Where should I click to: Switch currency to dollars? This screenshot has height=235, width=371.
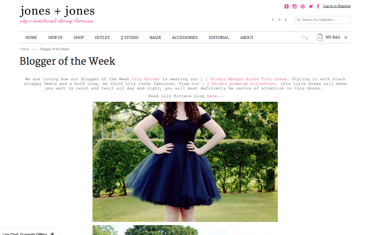coord(286,20)
